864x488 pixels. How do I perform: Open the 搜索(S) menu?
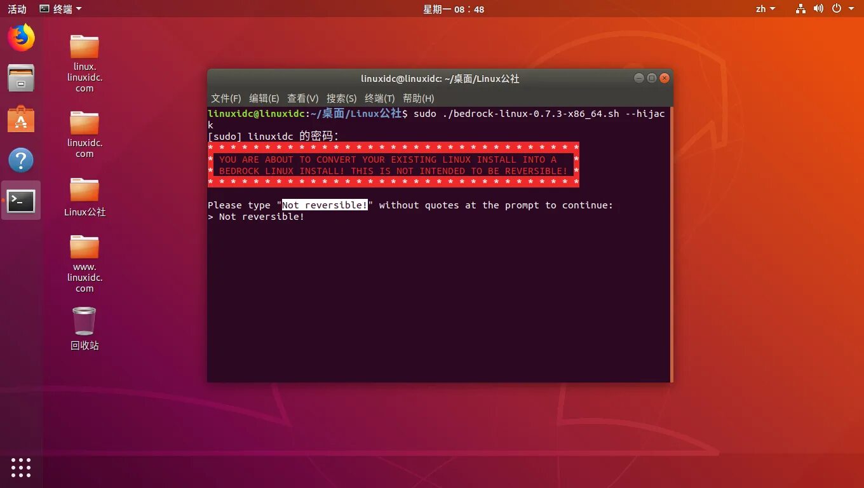[x=342, y=98]
